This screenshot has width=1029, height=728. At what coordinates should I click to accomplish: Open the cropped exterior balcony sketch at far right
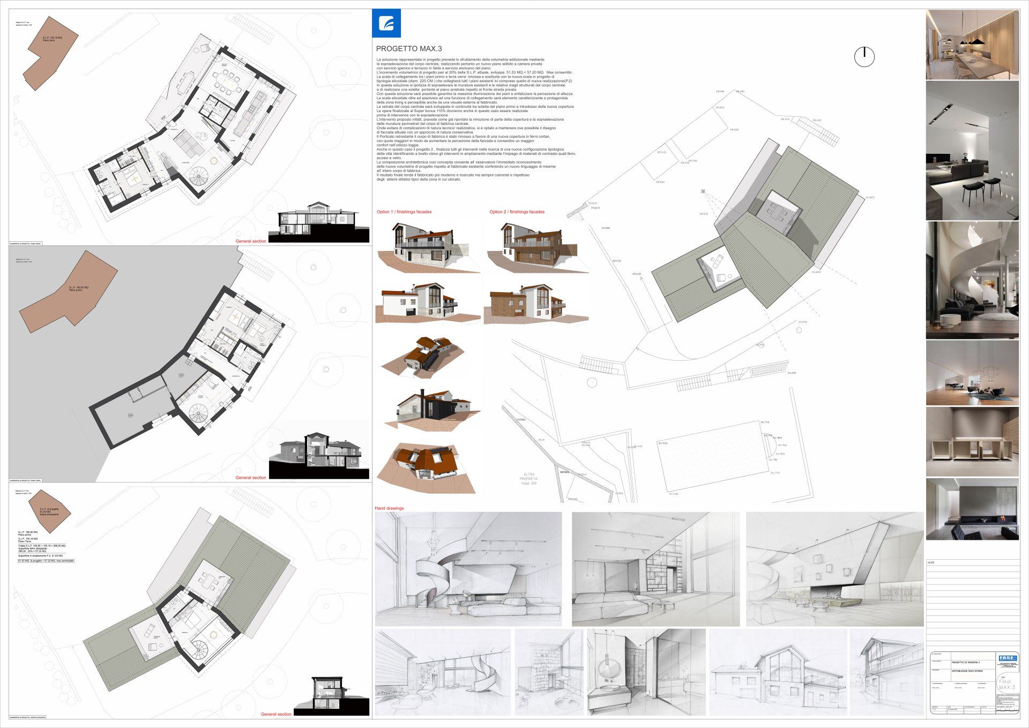(887, 672)
